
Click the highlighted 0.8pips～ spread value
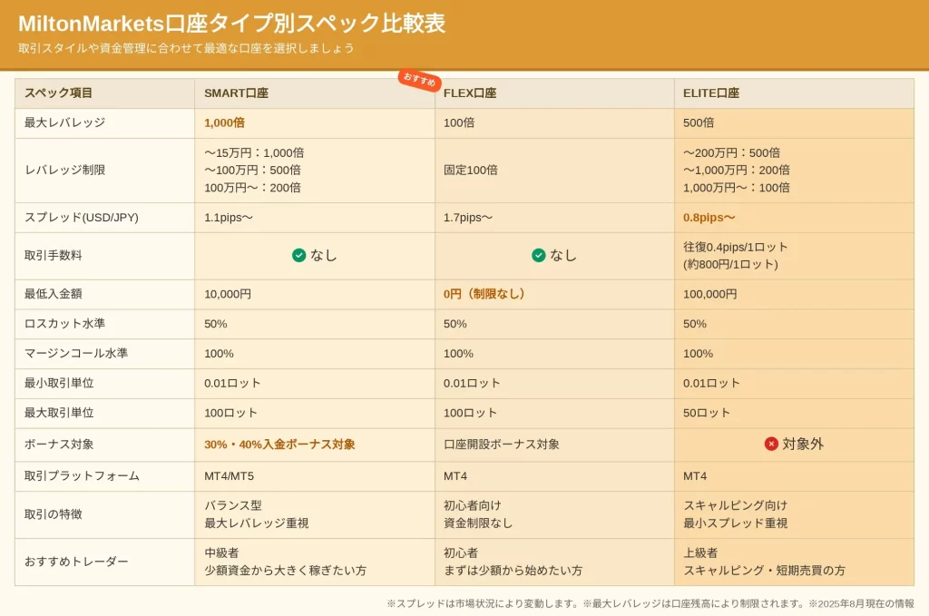pyautogui.click(x=709, y=218)
